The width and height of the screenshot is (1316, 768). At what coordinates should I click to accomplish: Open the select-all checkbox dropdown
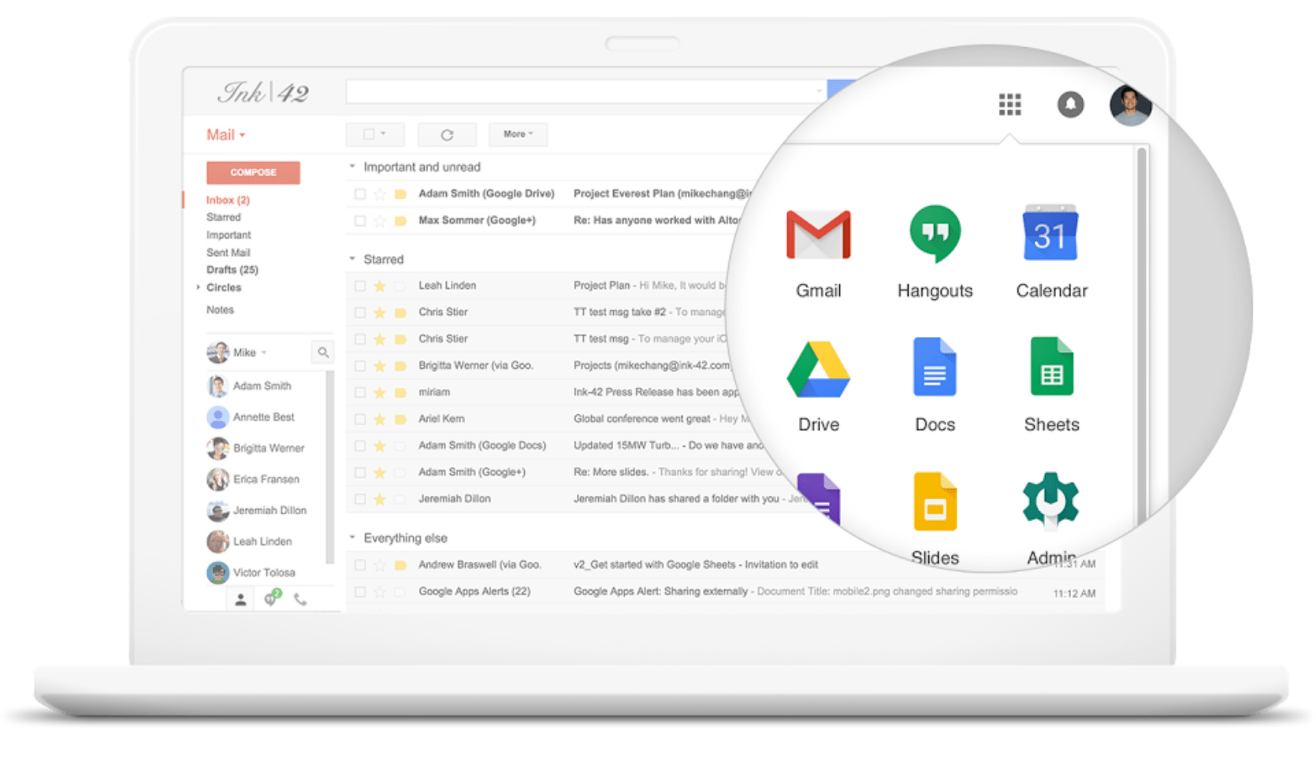click(375, 135)
